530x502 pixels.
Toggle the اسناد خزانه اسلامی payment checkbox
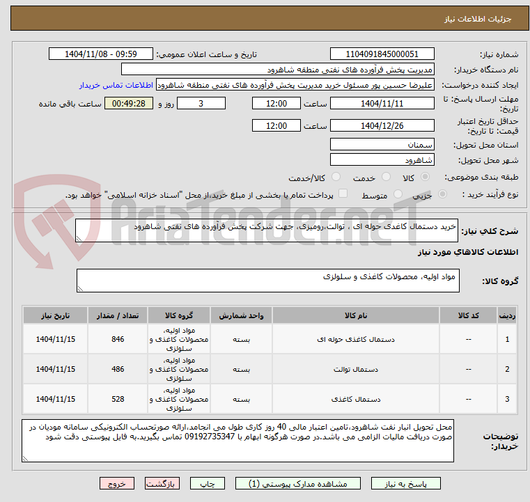(343, 194)
